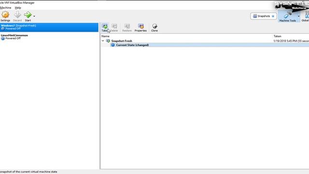
Task: Click the Snapshots pill button
Action: pos(264,16)
